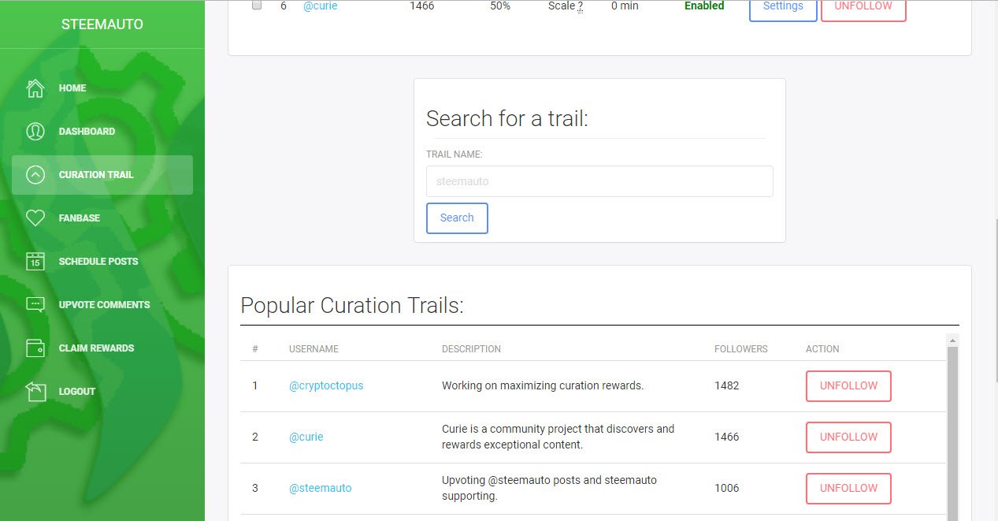The width and height of the screenshot is (998, 521).
Task: Click the popular trails scrollbar up arrow
Action: click(x=953, y=341)
